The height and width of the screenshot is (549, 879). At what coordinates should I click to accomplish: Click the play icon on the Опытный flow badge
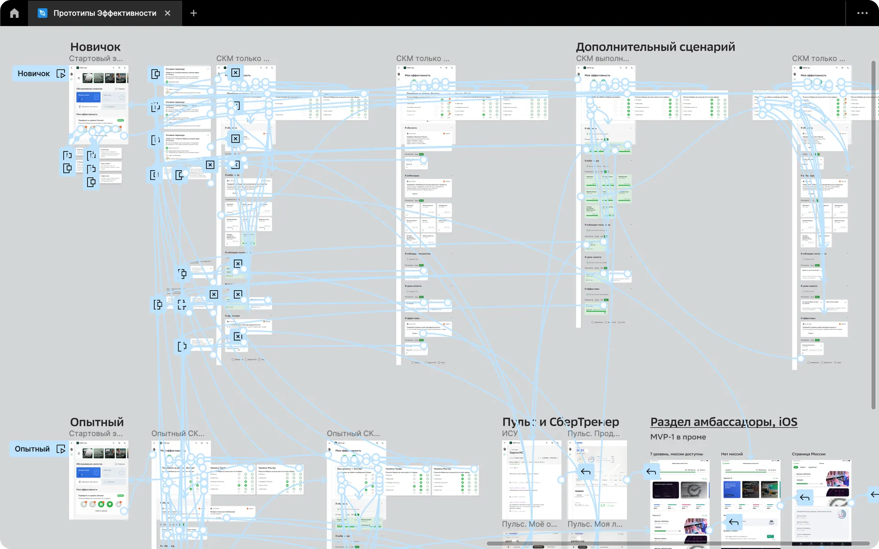click(x=61, y=449)
